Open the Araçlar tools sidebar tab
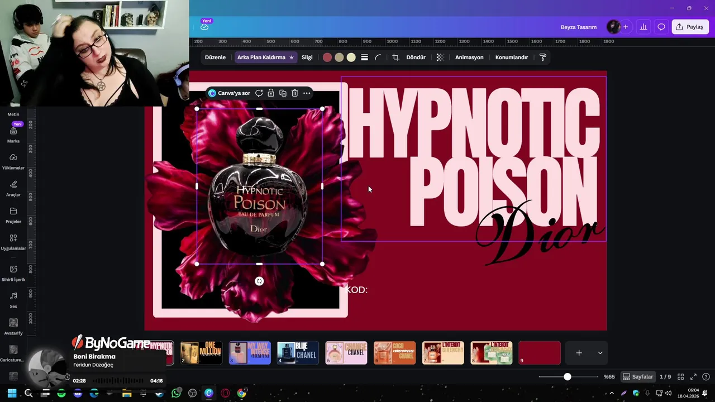This screenshot has width=715, height=402. [x=13, y=189]
